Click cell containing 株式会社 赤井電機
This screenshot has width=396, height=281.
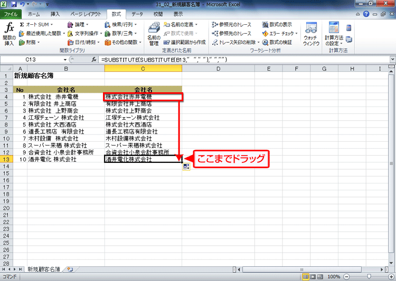66,97
